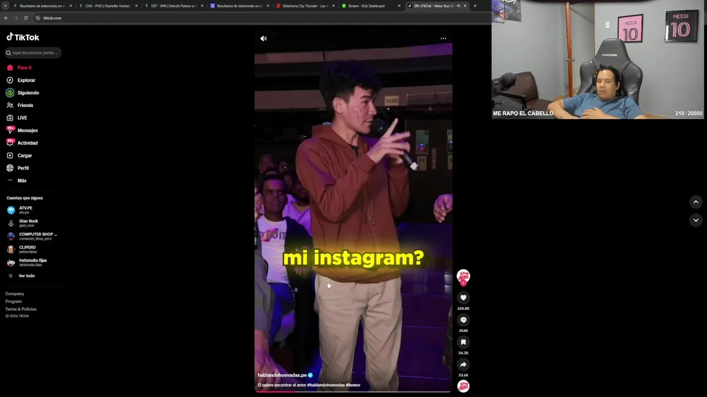Image resolution: width=707 pixels, height=397 pixels.
Task: Expand the Más options menu
Action: click(x=17, y=181)
